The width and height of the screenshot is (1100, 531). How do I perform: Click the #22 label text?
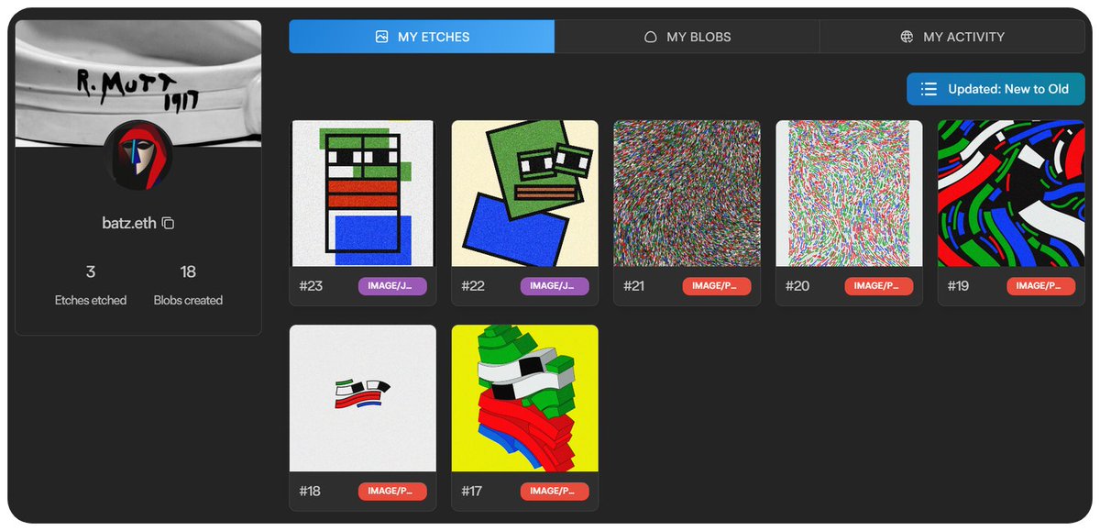point(473,286)
